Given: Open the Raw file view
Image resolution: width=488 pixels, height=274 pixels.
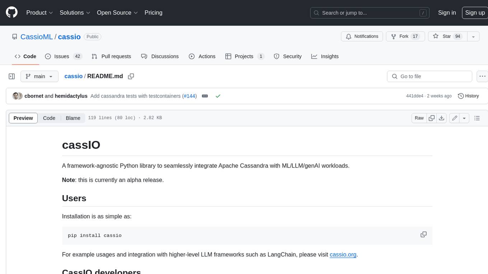Looking at the screenshot, I should [419, 118].
